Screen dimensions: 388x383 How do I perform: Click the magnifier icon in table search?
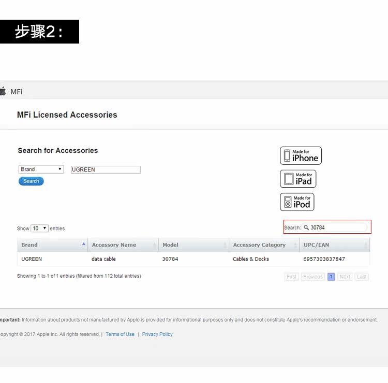click(x=306, y=228)
